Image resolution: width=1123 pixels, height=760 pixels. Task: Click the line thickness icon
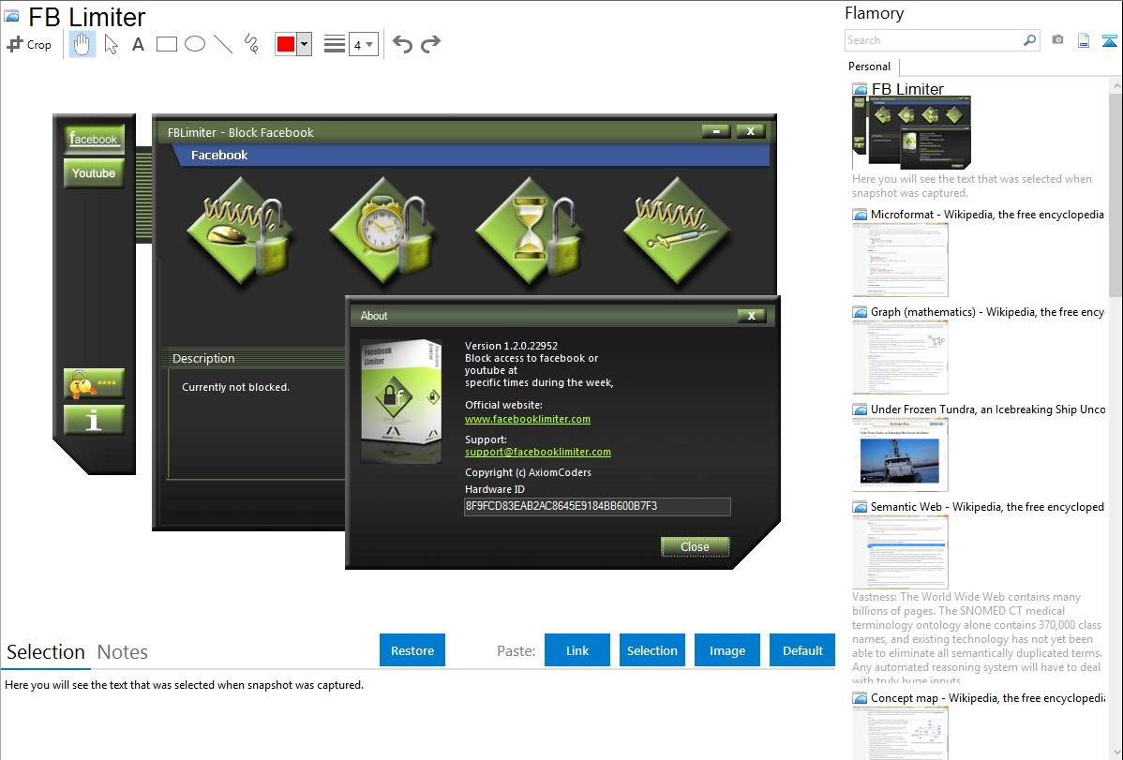335,44
